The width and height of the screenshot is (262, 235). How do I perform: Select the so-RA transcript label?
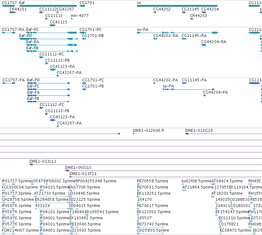click(x=143, y=30)
